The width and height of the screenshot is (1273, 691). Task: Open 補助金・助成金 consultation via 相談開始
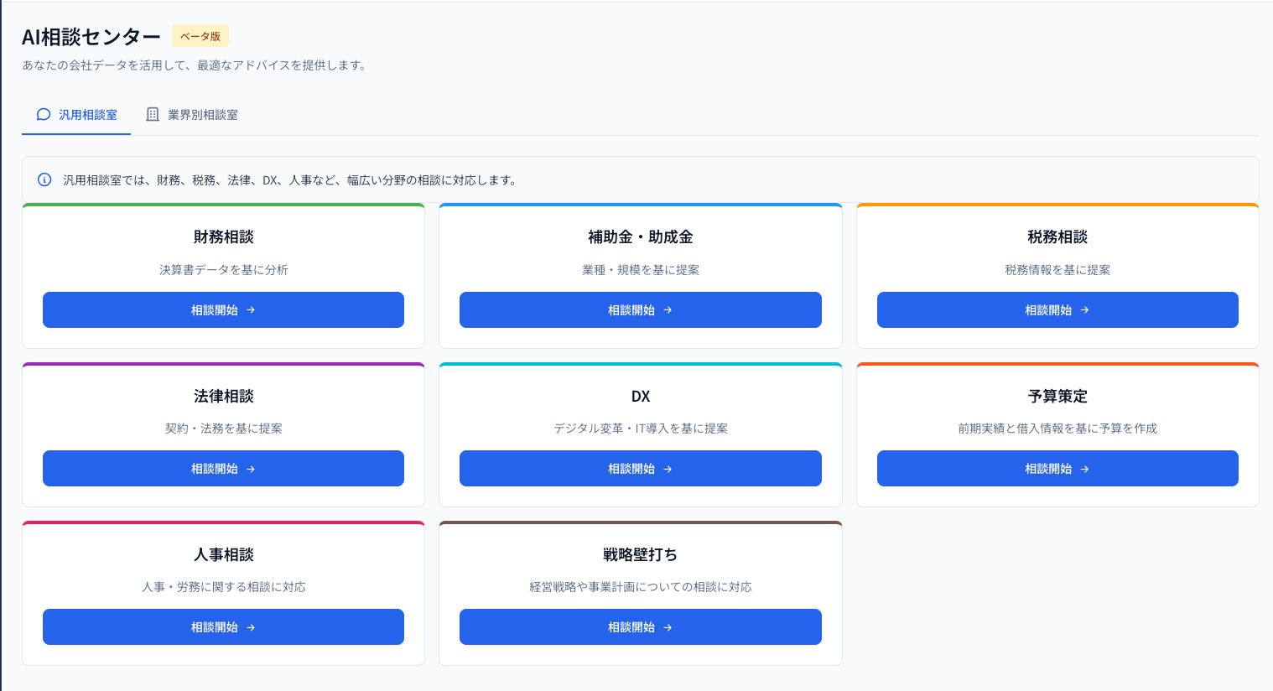pyautogui.click(x=640, y=309)
